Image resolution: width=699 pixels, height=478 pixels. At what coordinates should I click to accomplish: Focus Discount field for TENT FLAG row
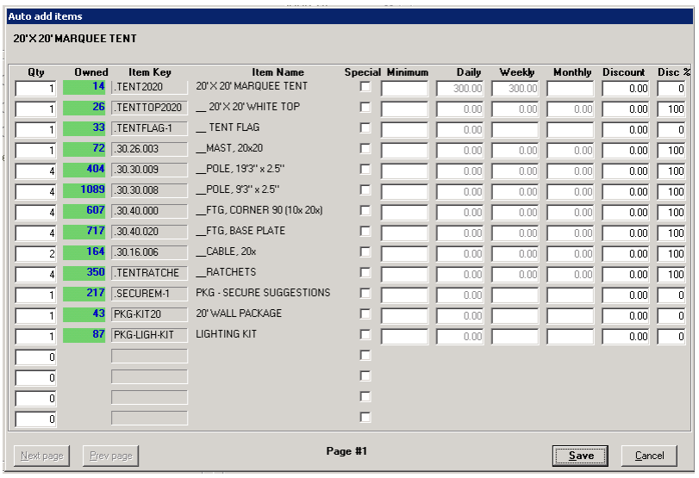pos(625,129)
